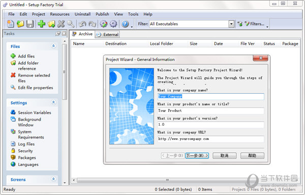Open the View menu
This screenshot has width=305, height=195.
coord(118,14)
